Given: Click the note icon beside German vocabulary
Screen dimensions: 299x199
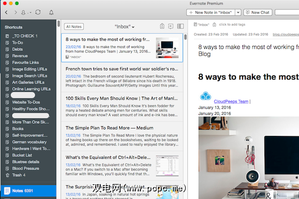Looking at the screenshot, I should click(x=7, y=142).
